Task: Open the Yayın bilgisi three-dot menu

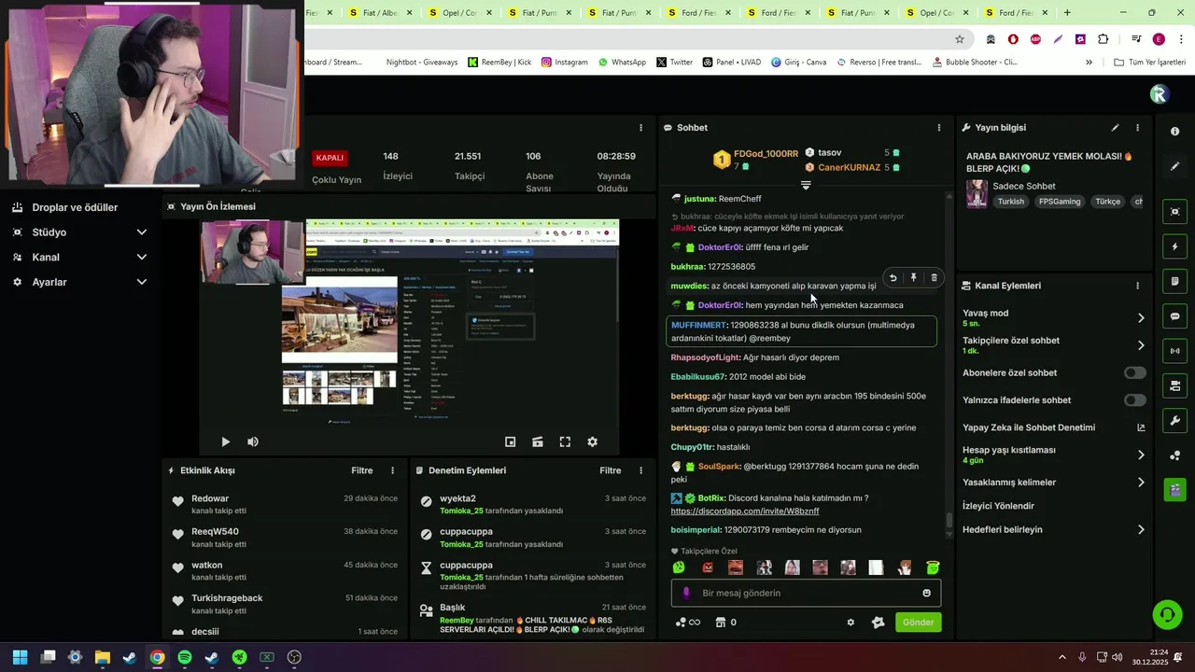Action: tap(1137, 128)
